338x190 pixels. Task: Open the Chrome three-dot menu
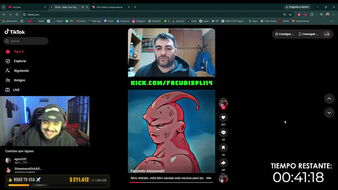coord(334,15)
